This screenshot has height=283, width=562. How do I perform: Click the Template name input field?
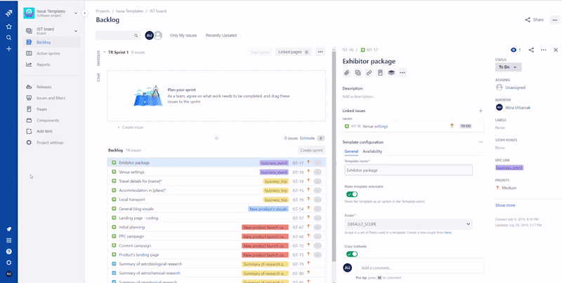[x=408, y=170]
